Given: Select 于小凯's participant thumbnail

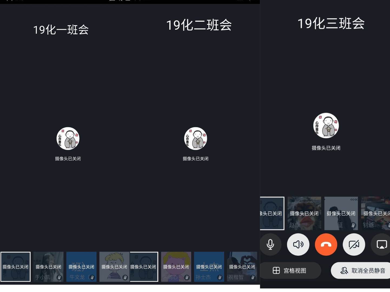Looking at the screenshot, I should [x=48, y=267].
